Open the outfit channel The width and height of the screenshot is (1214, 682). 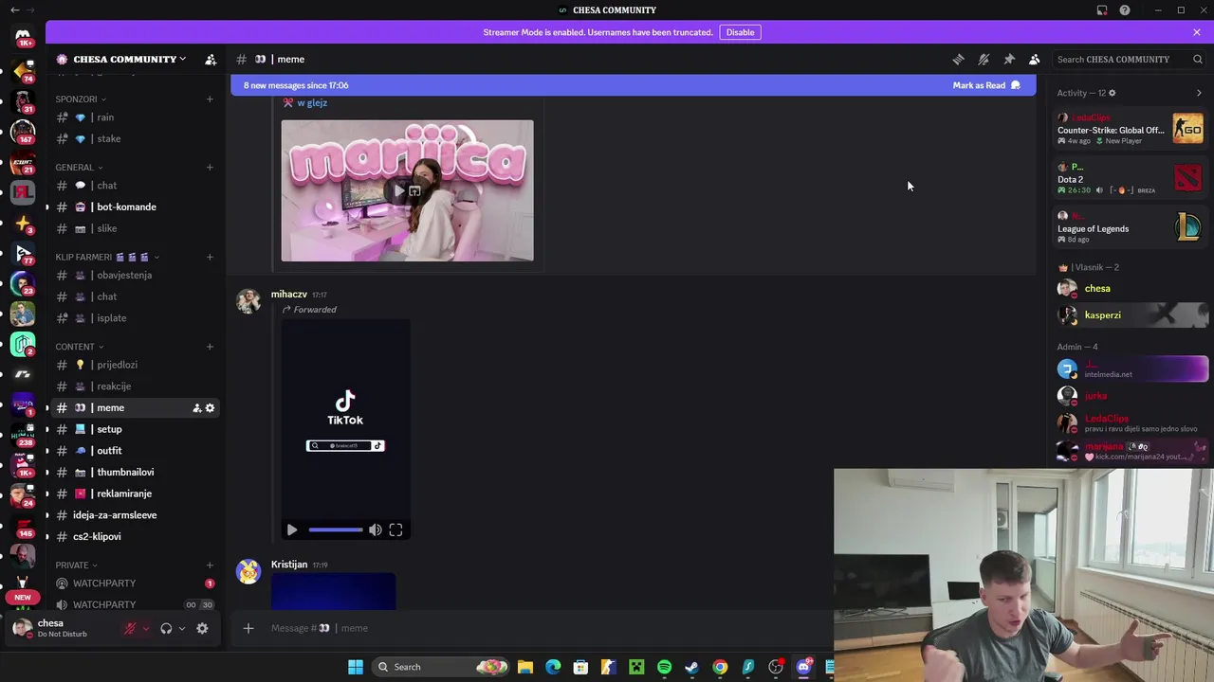point(136,451)
